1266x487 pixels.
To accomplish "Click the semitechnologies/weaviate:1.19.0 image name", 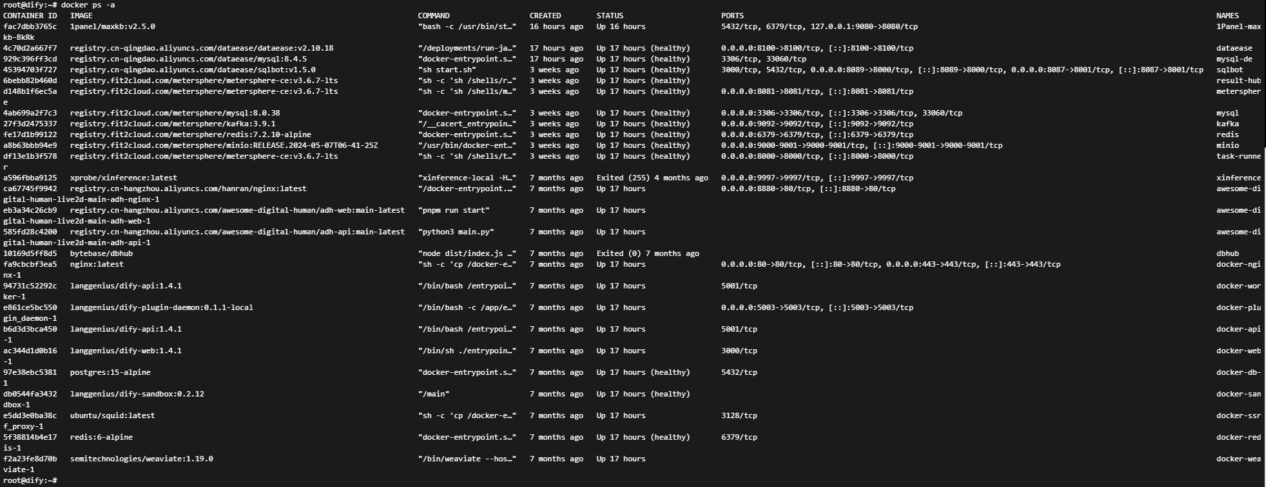I will click(141, 459).
